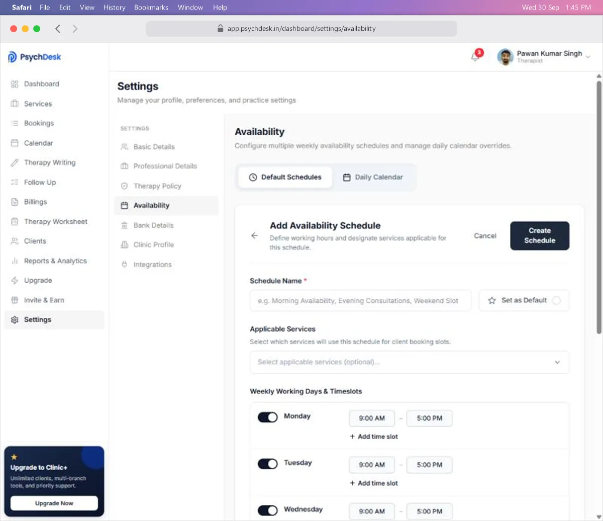603x521 pixels.
Task: Go back with Safari's back arrow
Action: click(x=58, y=29)
